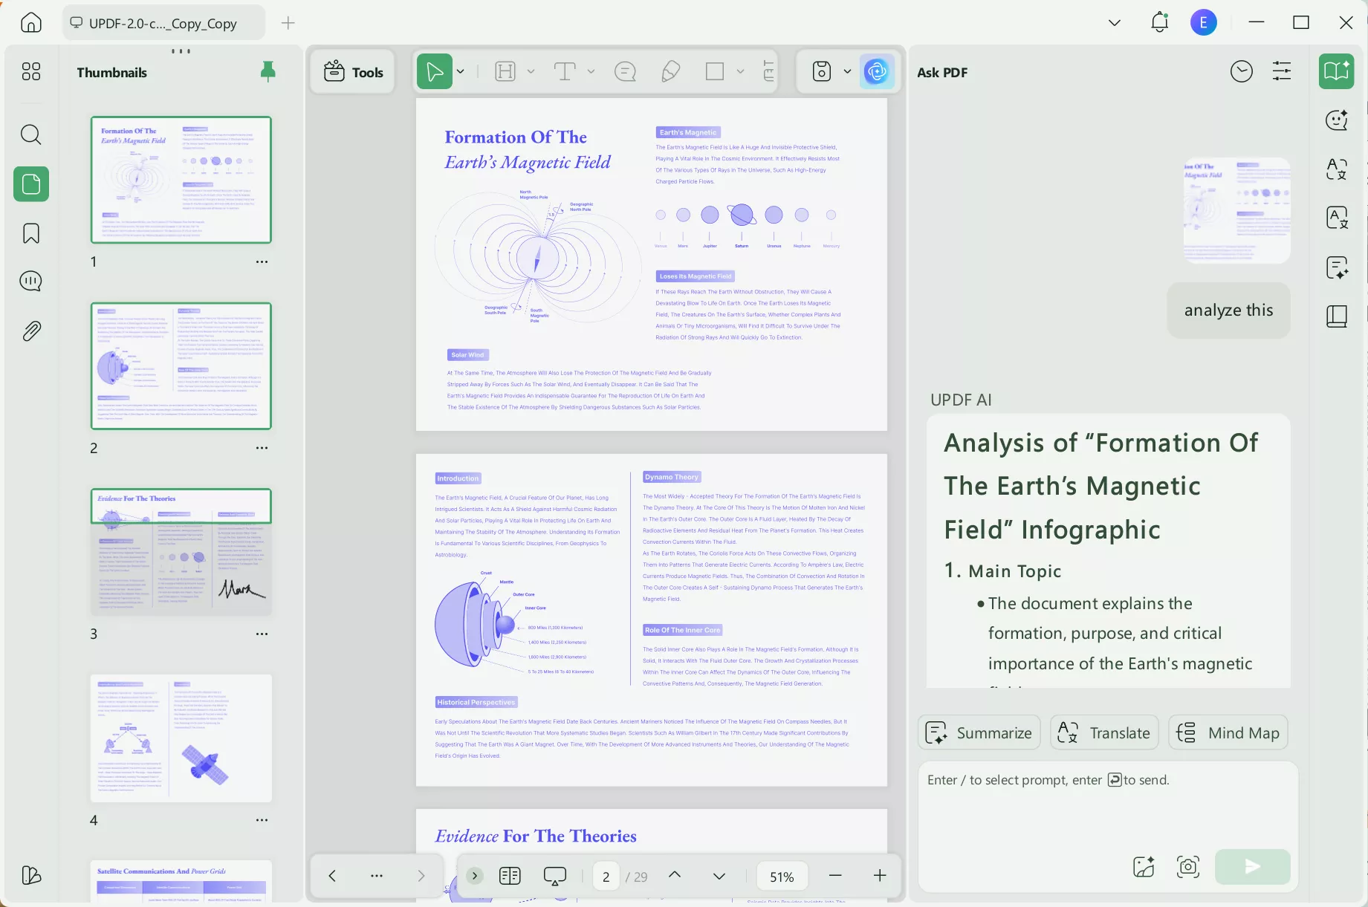Click the more ellipsis in bottom bar
This screenshot has width=1368, height=907.
pyautogui.click(x=377, y=876)
